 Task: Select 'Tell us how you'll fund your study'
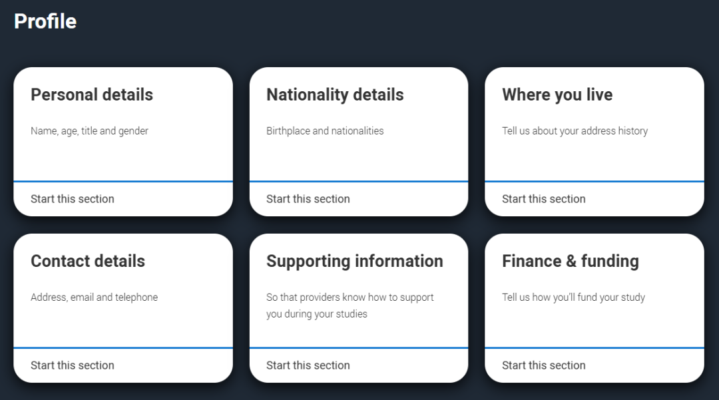point(573,298)
